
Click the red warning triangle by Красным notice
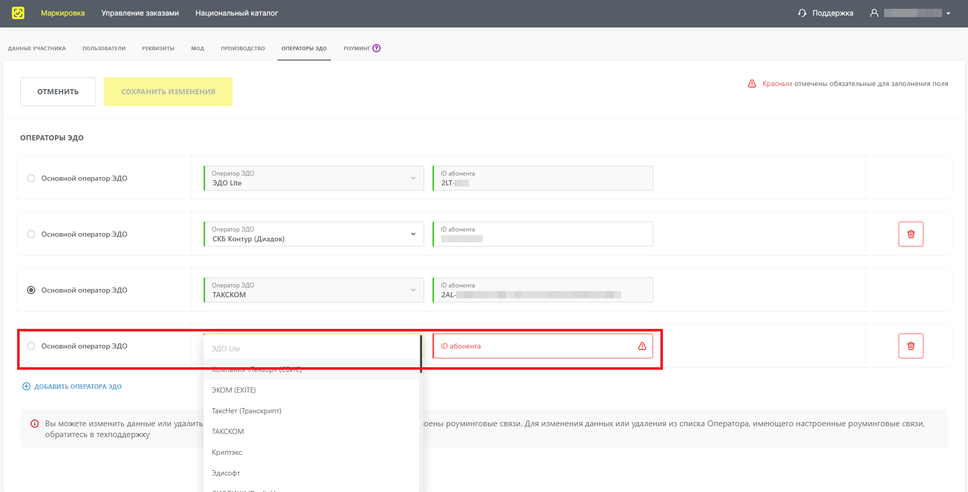click(x=752, y=83)
